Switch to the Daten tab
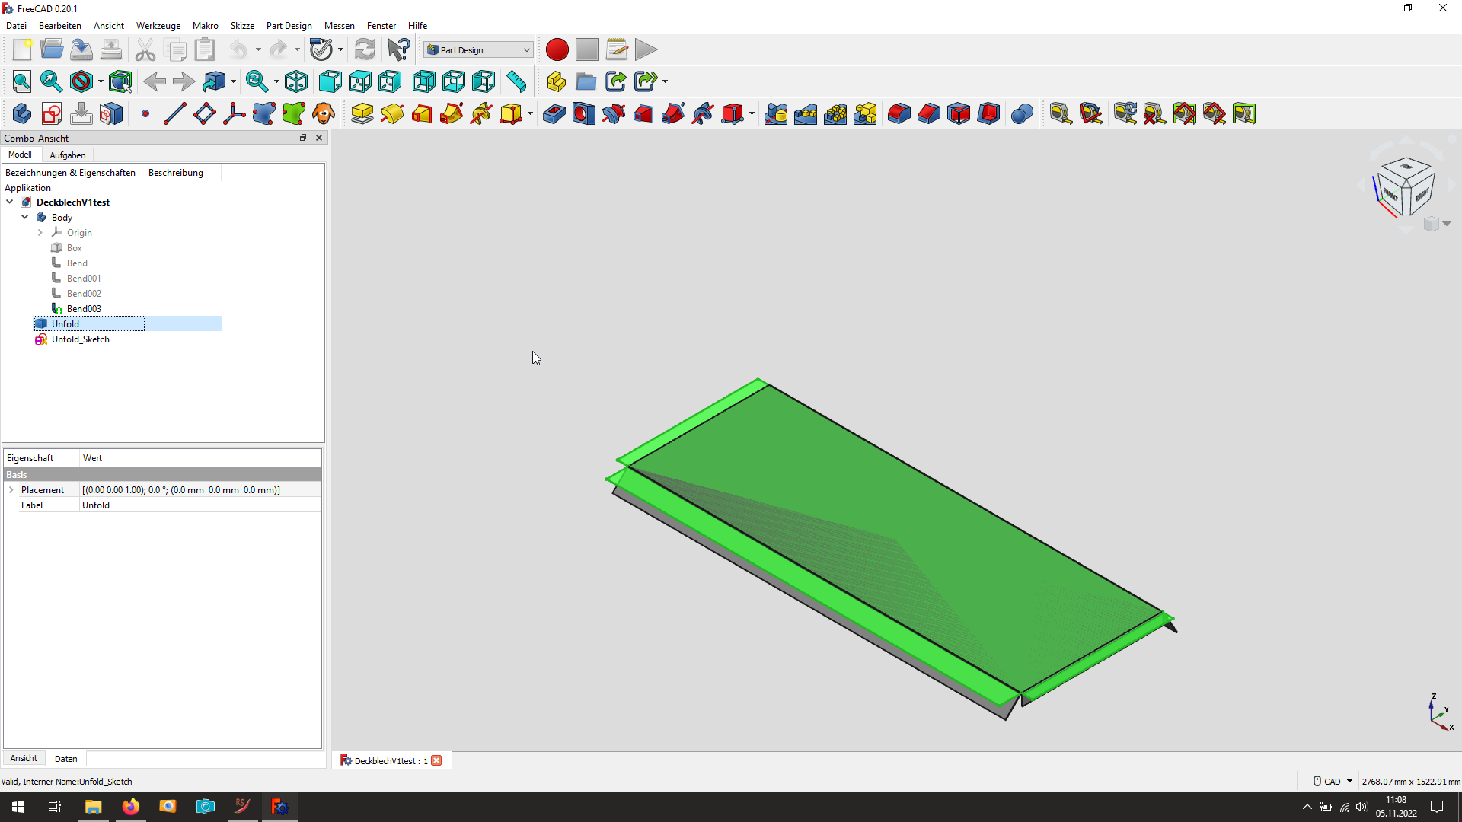This screenshot has height=822, width=1462. (x=65, y=758)
